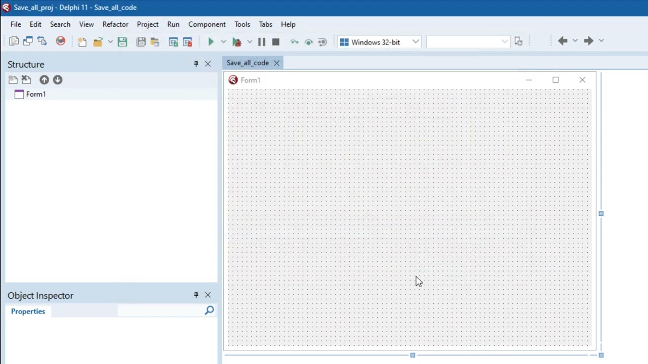Screen dimensions: 648x364
Task: Open the Run button dropdown arrow
Action: 223,42
